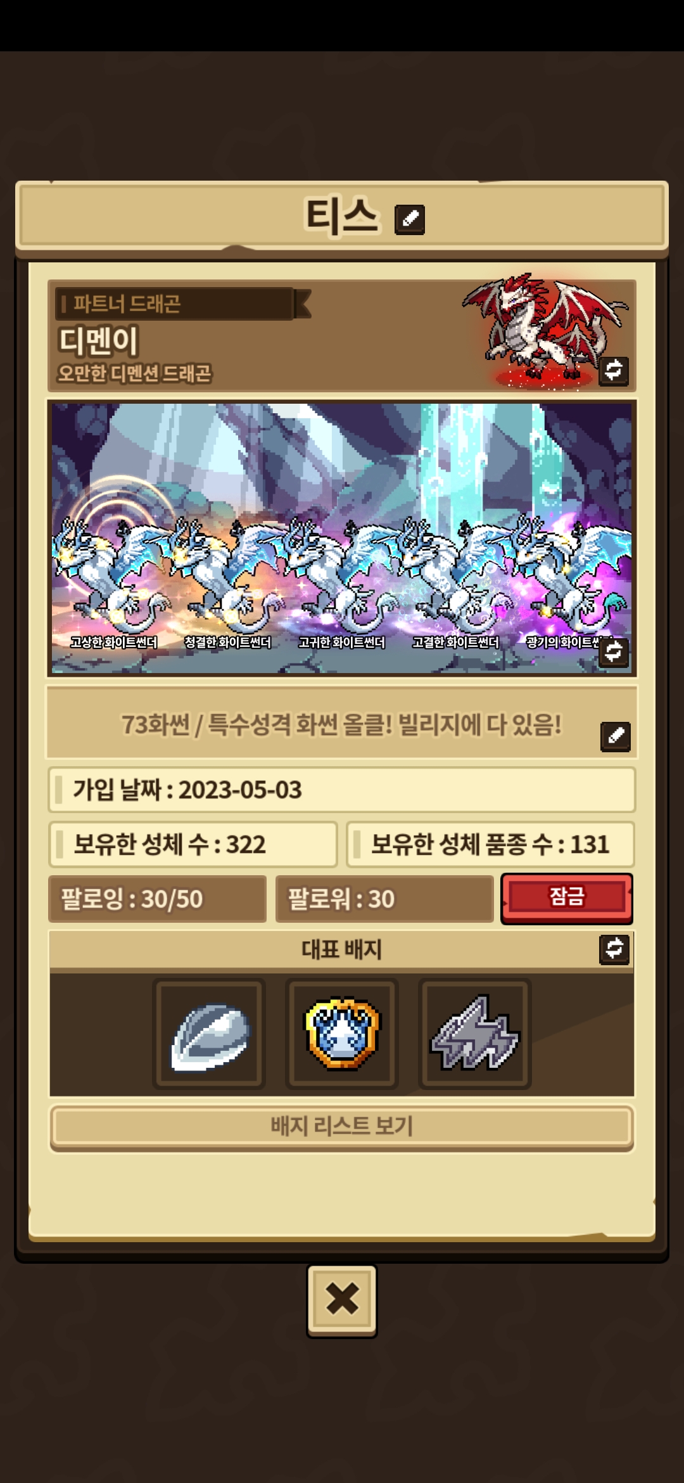View the 팔로잉 30/50 following list
Viewport: 684px width, 1483px height.
(x=157, y=899)
